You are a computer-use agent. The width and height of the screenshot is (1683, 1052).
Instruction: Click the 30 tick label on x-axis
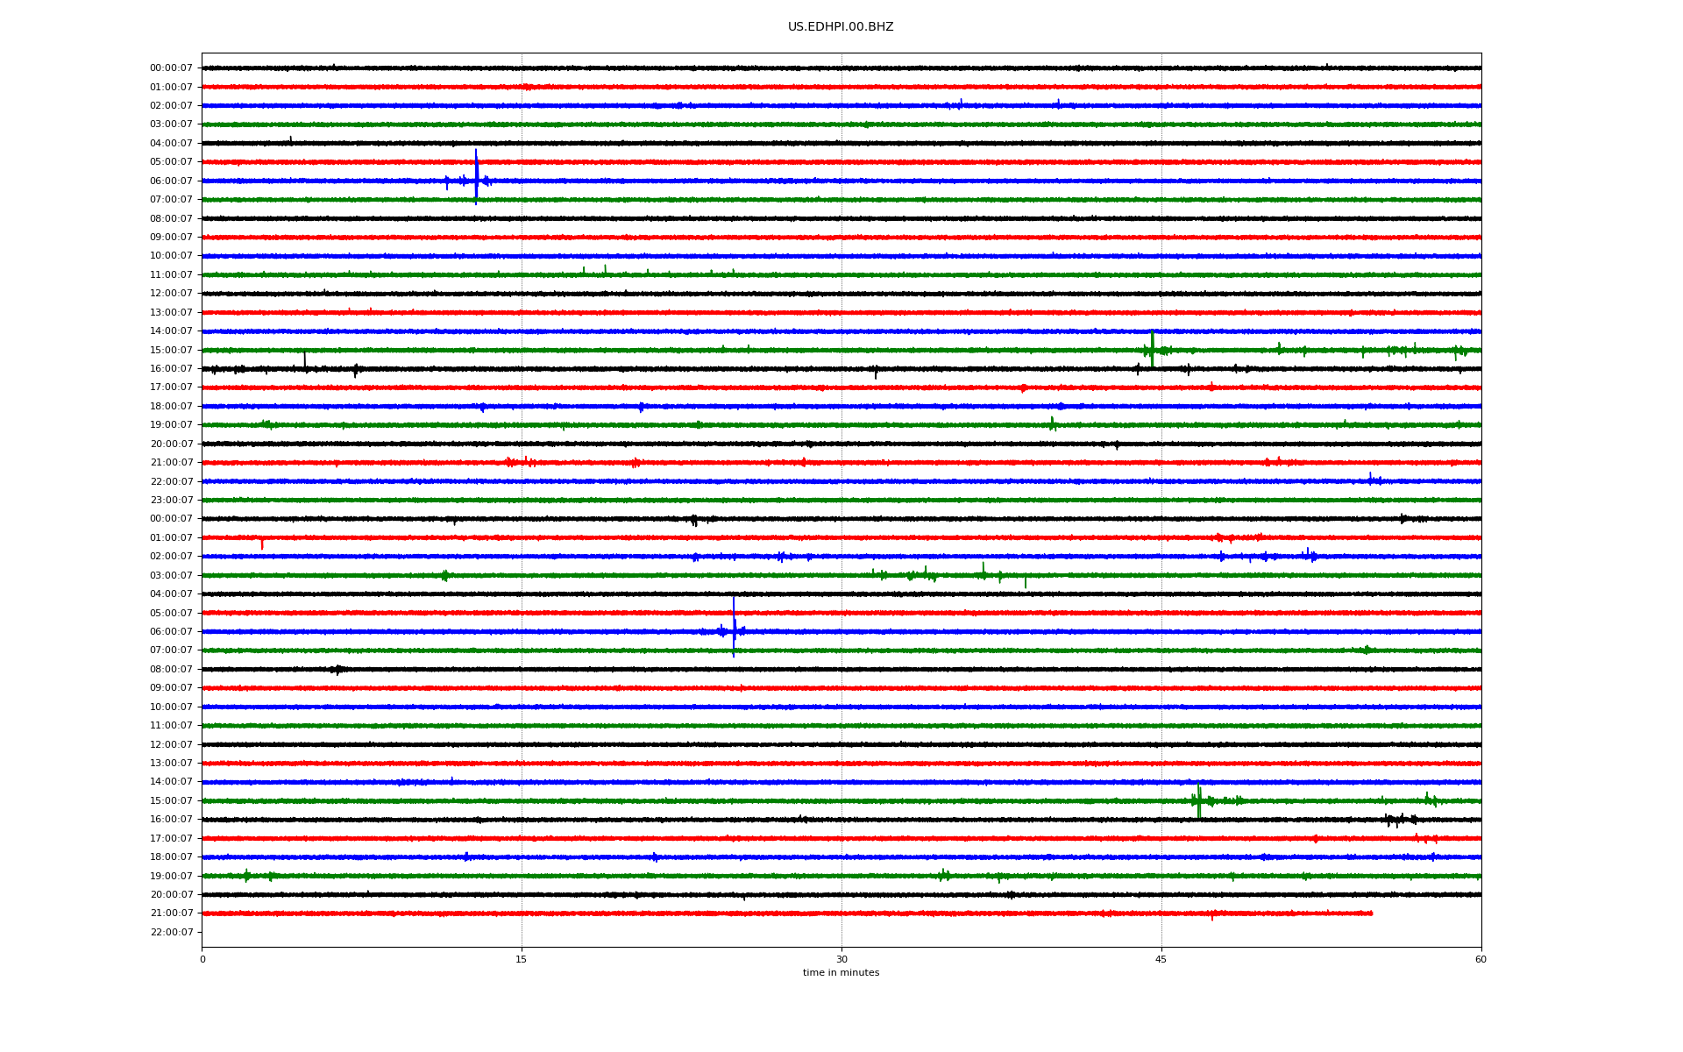[x=841, y=959]
